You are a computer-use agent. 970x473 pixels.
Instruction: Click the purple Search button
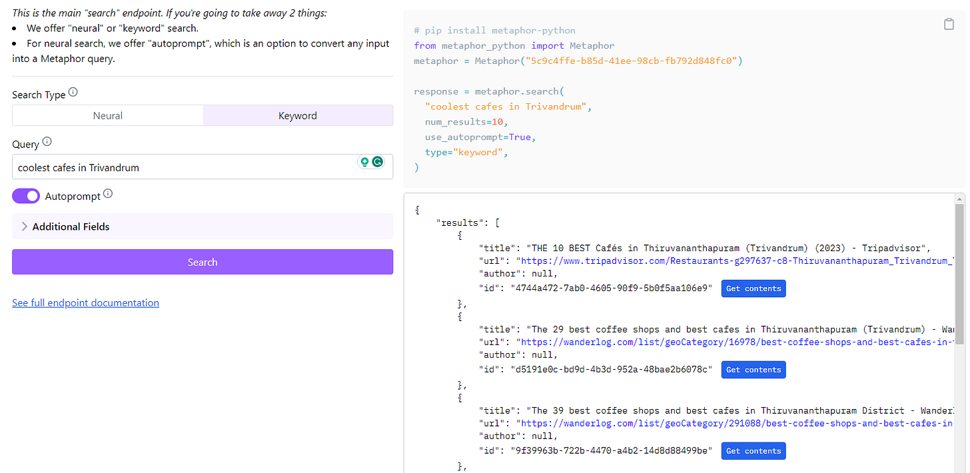click(x=203, y=262)
